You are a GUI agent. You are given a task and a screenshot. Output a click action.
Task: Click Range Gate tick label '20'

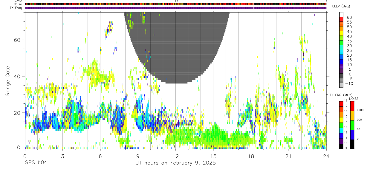17,113
